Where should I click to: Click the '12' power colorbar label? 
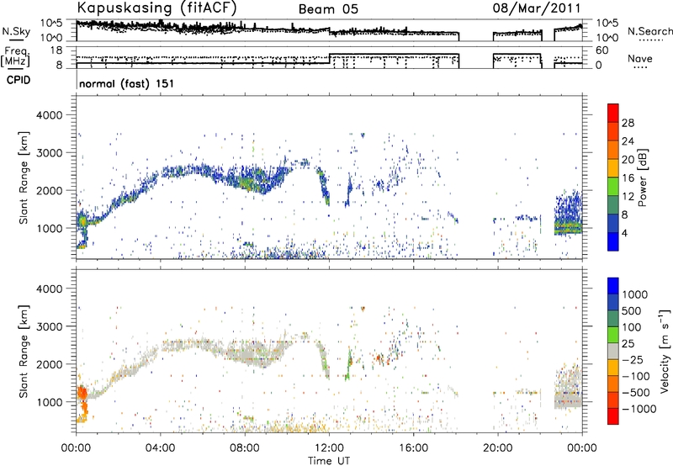point(628,196)
